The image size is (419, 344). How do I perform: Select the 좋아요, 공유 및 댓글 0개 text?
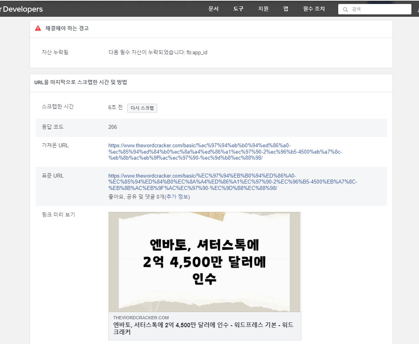tap(136, 197)
